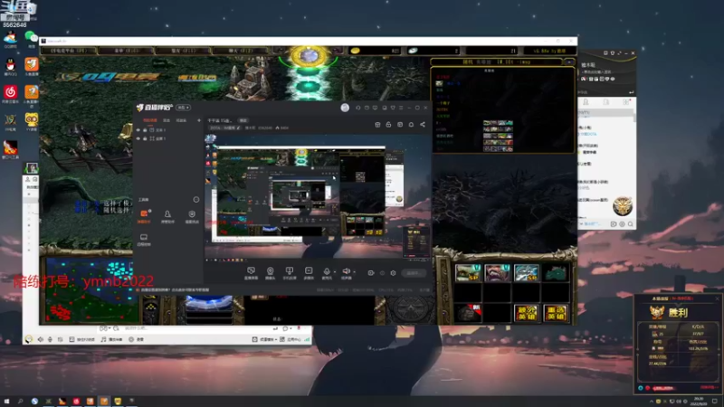The width and height of the screenshot is (724, 407).
Task: Switch to the second scene tab
Action: click(x=167, y=120)
